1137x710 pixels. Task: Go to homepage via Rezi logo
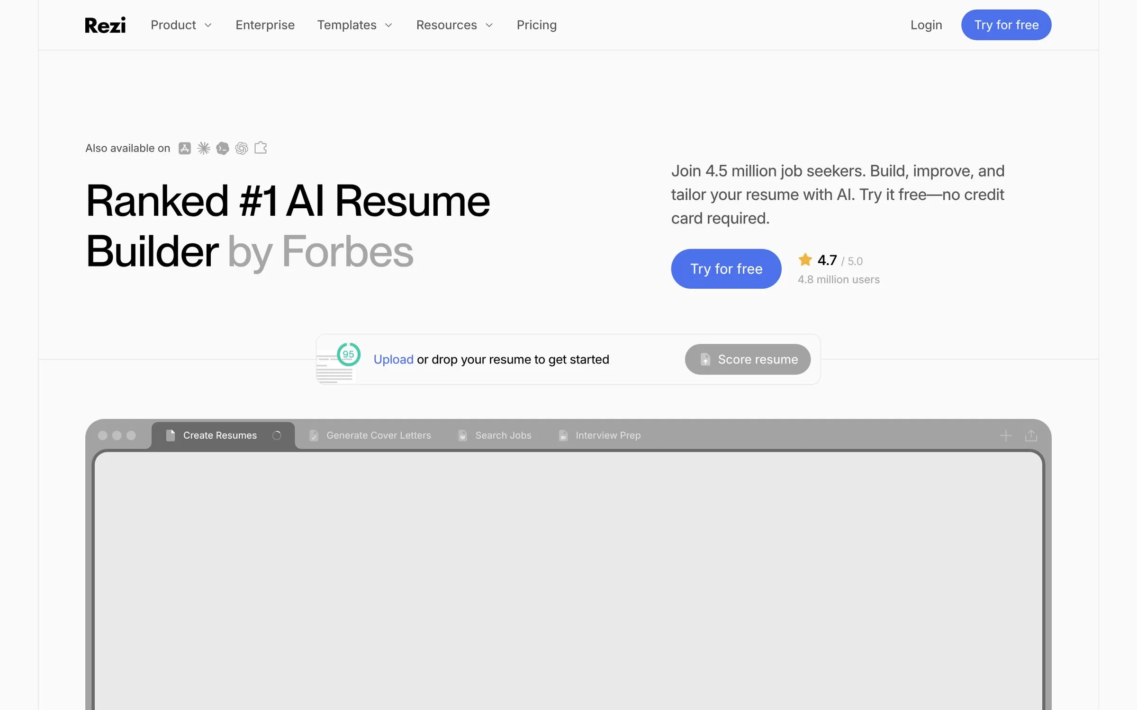105,25
